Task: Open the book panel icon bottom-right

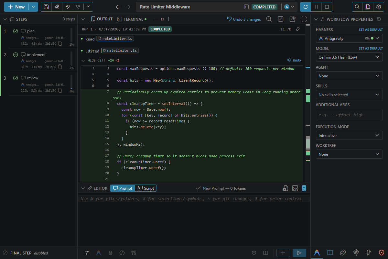Action: [330, 253]
